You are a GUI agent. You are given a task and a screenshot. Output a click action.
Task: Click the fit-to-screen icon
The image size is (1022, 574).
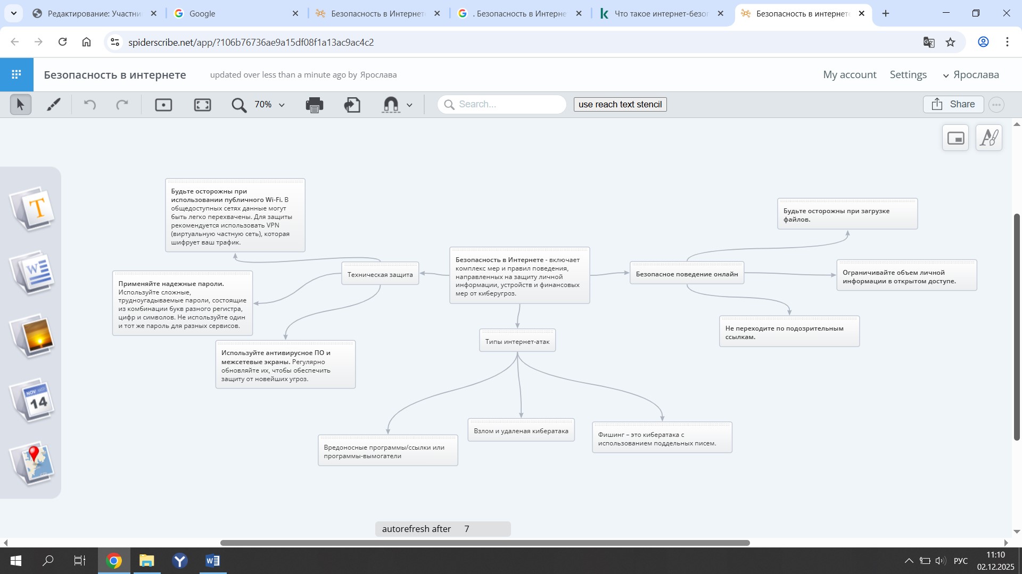[202, 105]
